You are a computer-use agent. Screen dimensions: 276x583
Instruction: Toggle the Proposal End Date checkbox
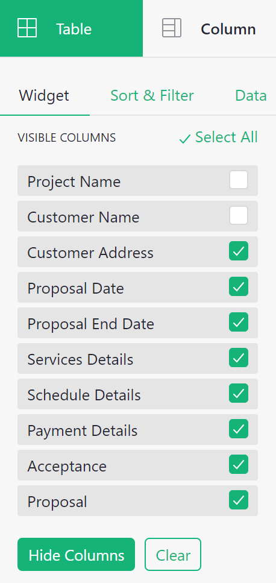tap(239, 323)
